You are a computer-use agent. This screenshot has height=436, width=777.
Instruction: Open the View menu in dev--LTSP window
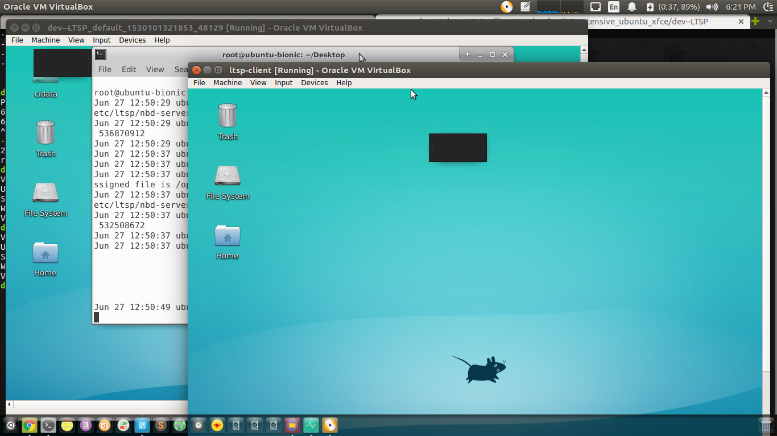click(76, 40)
